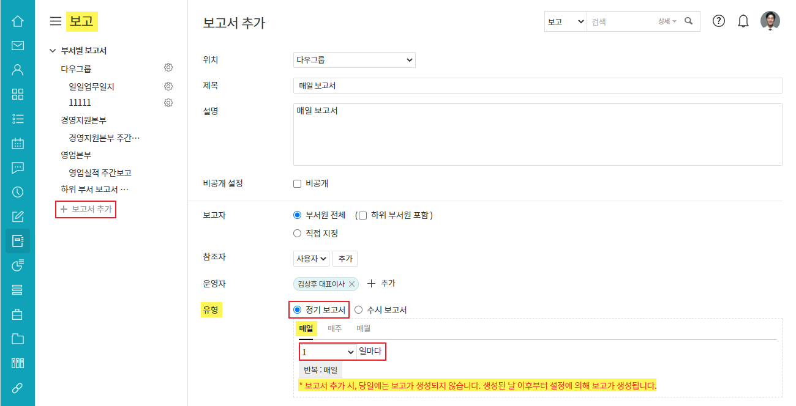796x406 pixels.
Task: Open the 위치 dropdown showing 다우그룹
Action: (354, 60)
